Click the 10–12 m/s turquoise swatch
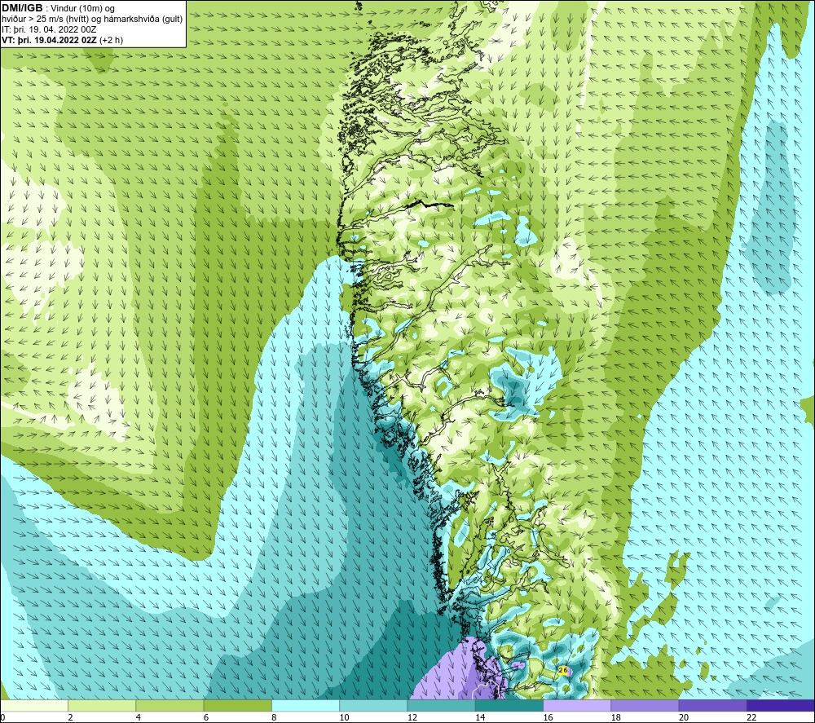 point(373,705)
